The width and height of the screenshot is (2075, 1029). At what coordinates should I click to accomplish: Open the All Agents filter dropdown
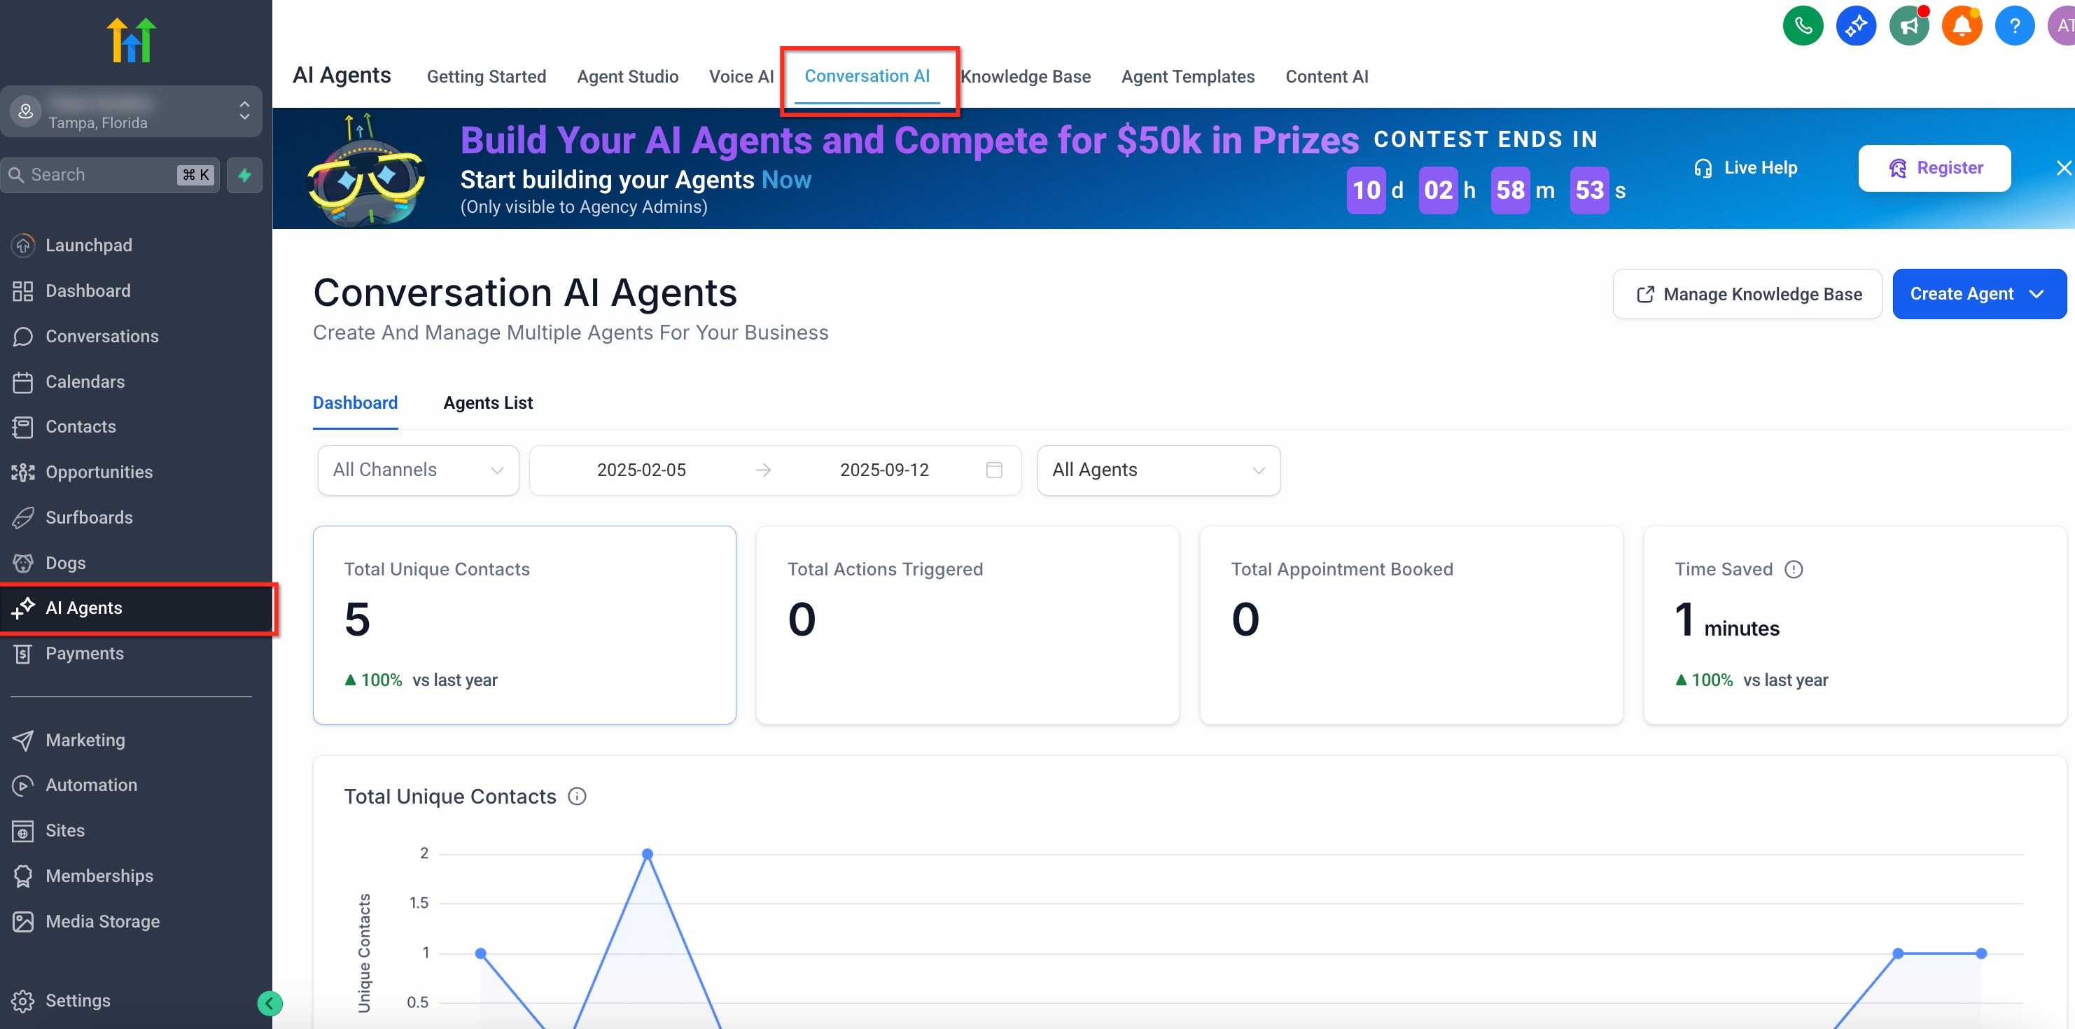[1157, 470]
